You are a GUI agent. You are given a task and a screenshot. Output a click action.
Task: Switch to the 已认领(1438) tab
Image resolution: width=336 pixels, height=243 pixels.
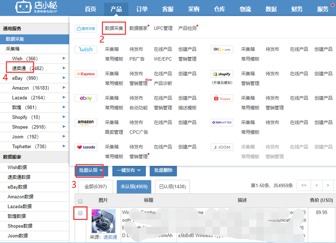click(172, 187)
